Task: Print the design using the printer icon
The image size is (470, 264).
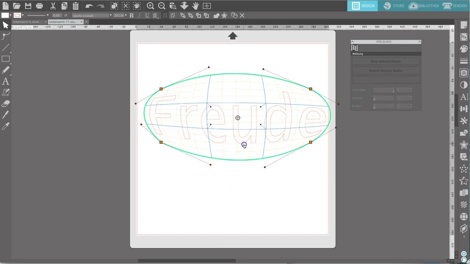Action: (x=39, y=6)
